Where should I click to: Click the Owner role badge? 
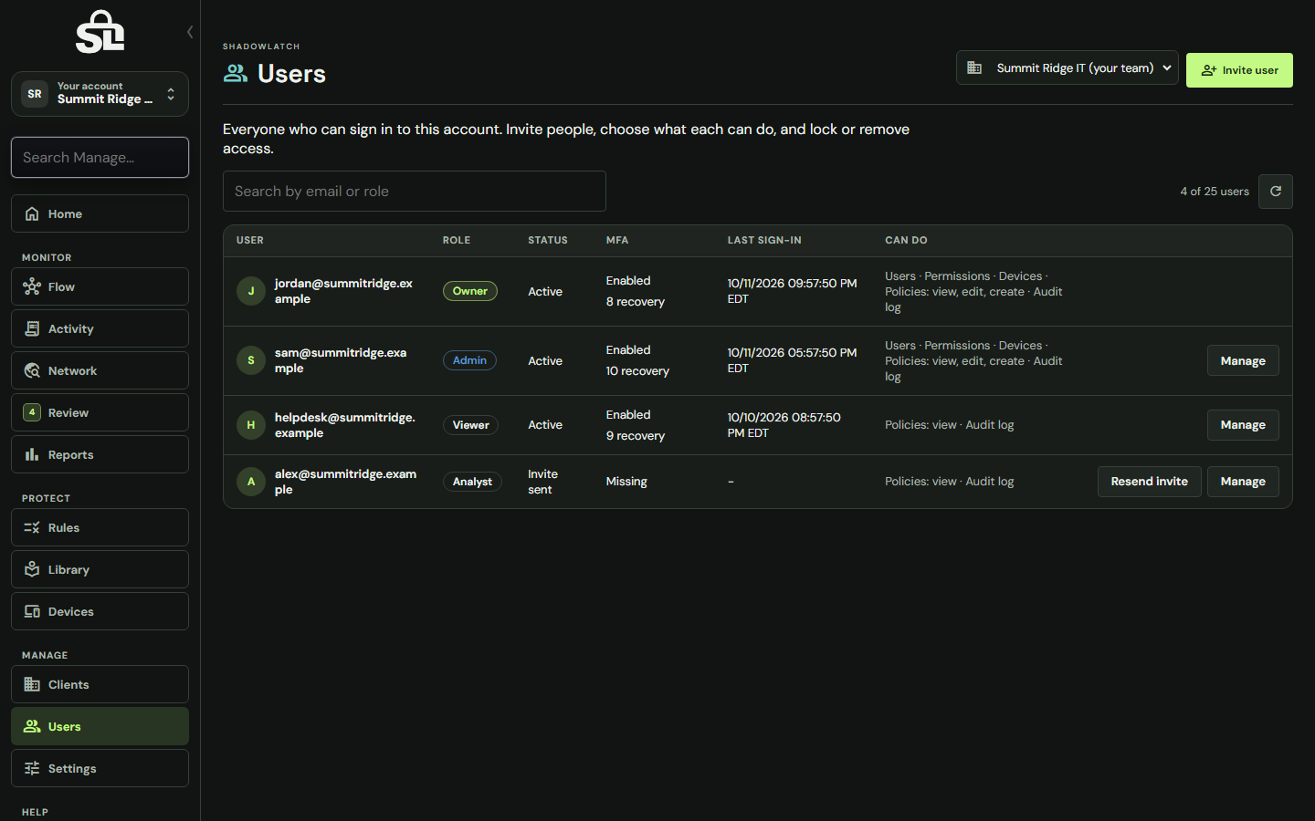(x=470, y=291)
